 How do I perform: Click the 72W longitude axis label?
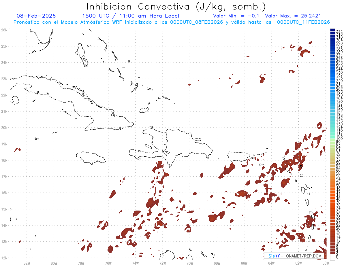click(163, 263)
